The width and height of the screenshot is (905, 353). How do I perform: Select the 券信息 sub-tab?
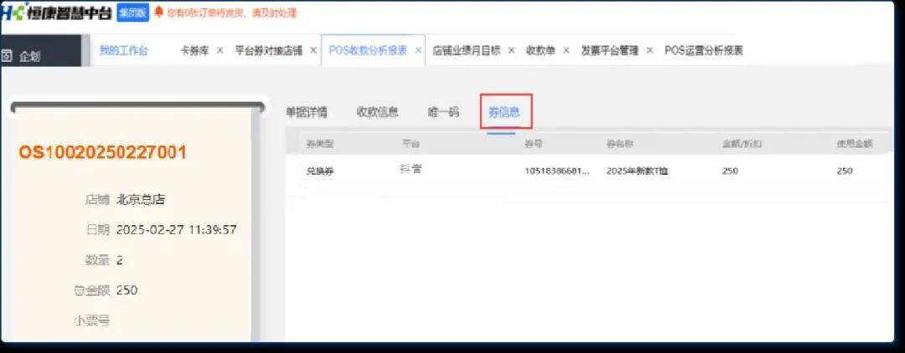(504, 112)
